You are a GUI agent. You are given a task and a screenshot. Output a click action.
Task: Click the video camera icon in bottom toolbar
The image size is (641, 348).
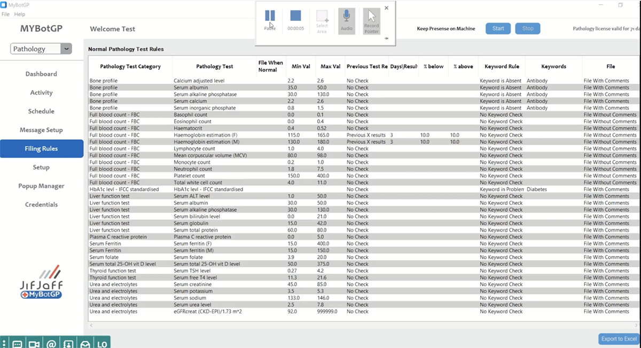[x=34, y=344]
